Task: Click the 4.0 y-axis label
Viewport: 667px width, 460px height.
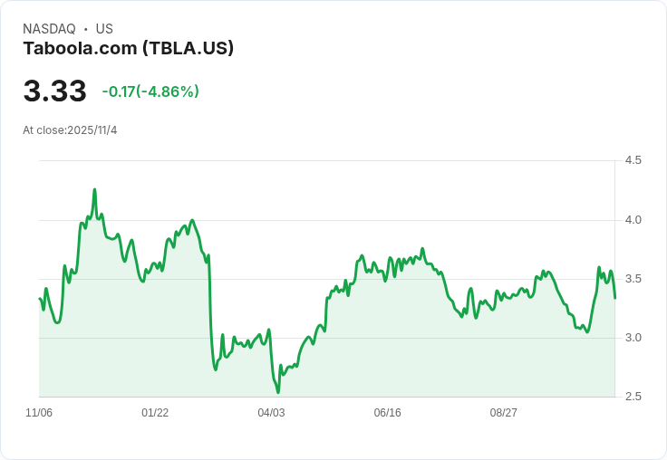Action: [633, 220]
